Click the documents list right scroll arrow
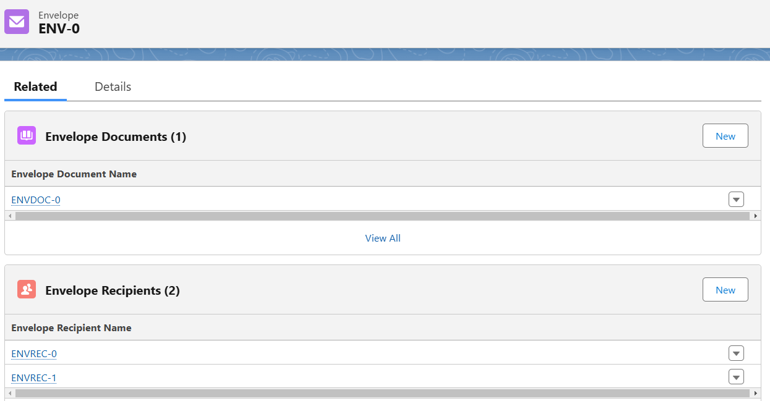The height and width of the screenshot is (401, 770). click(x=755, y=216)
